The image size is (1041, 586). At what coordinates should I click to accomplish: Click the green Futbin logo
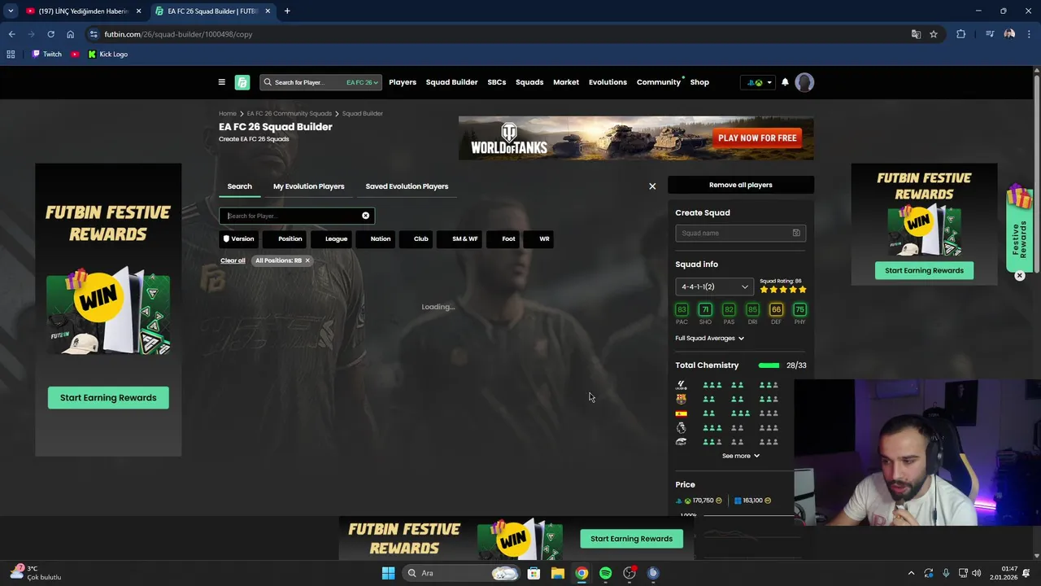[x=242, y=82]
